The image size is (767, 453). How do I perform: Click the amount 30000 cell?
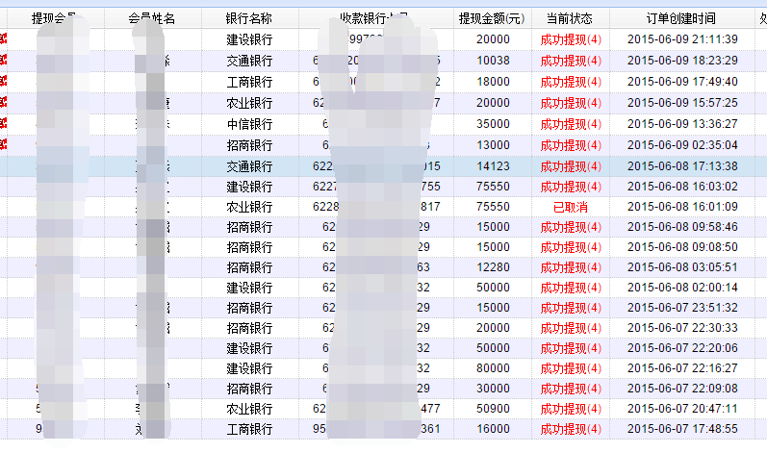click(493, 389)
